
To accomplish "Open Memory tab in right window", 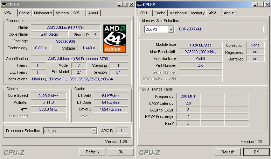I will [x=198, y=13].
